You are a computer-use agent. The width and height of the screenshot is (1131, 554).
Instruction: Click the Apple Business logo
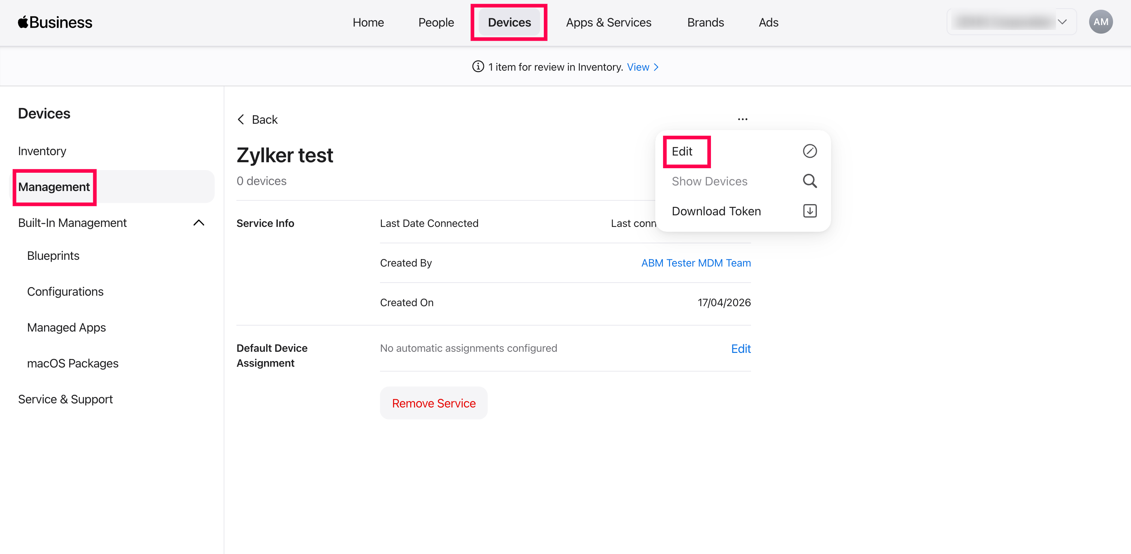click(55, 22)
